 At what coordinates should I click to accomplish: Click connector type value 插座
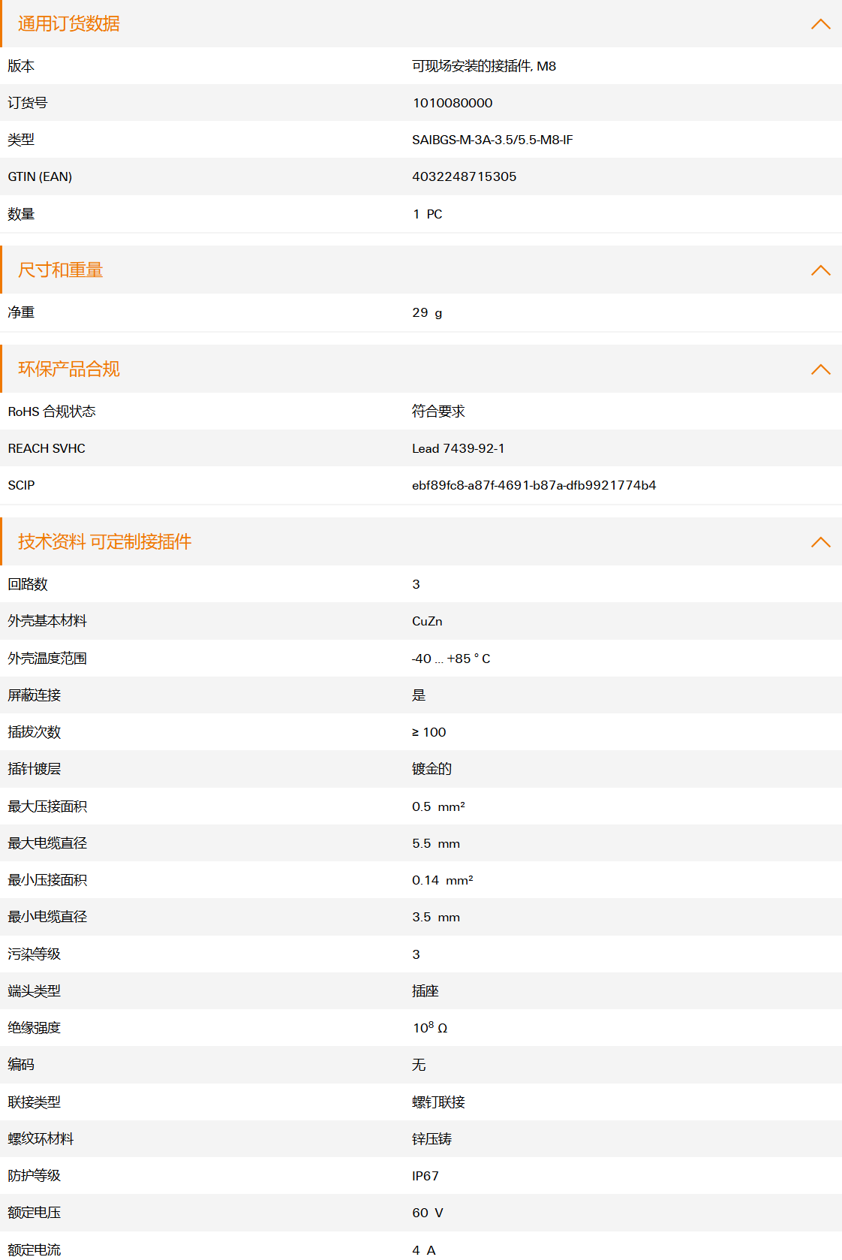[x=426, y=991]
